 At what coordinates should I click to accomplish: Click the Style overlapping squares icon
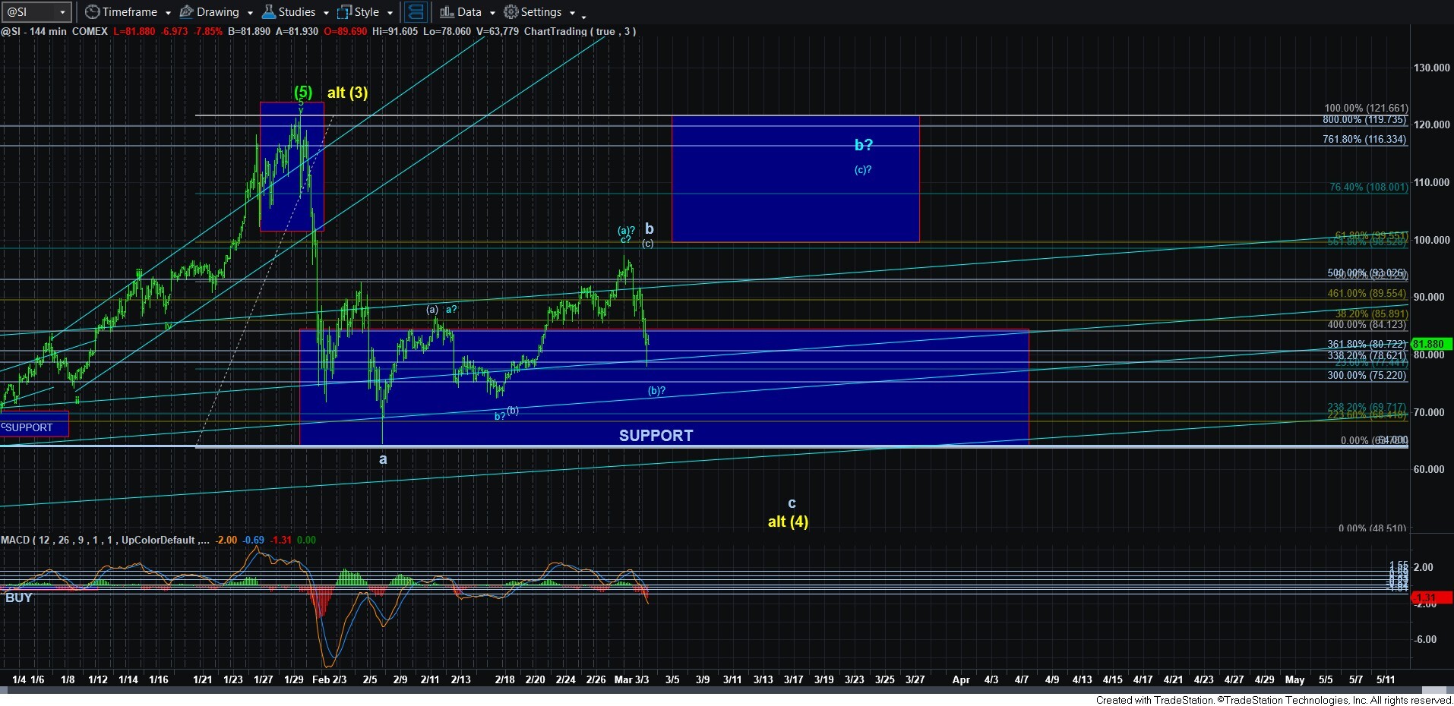point(344,12)
